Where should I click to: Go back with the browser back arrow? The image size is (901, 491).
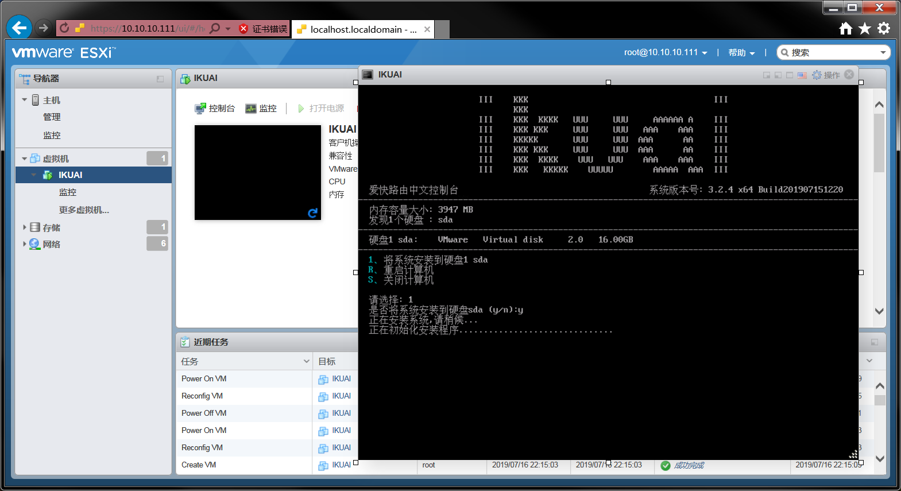(x=20, y=28)
